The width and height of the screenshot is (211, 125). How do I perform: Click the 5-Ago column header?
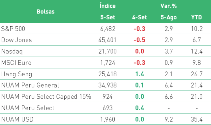point(168,17)
